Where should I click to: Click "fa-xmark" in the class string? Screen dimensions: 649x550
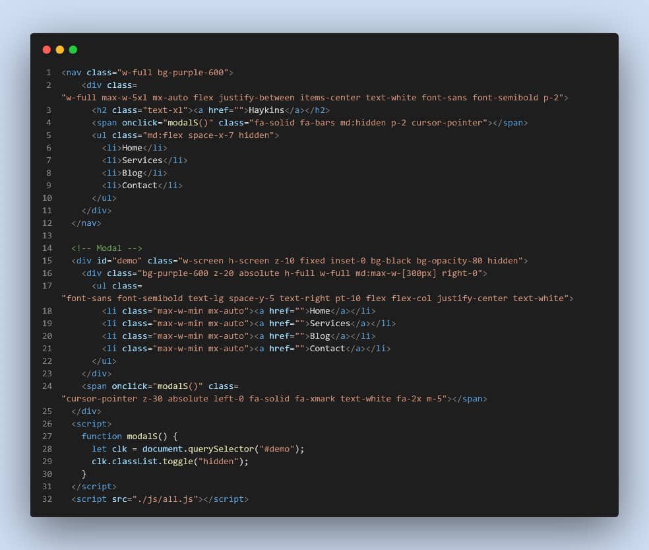coord(315,399)
